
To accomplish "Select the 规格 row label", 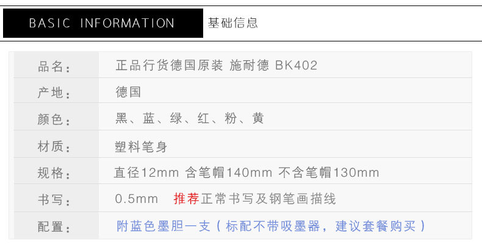I will pyautogui.click(x=55, y=174).
